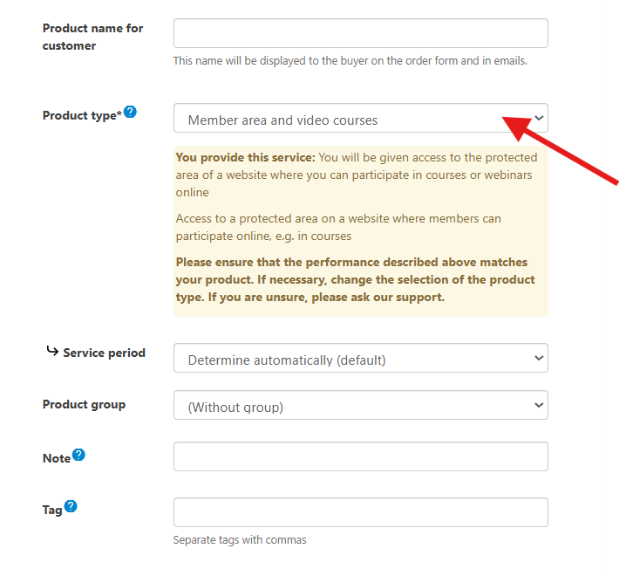The image size is (619, 569).
Task: Click into the Note text field
Action: click(360, 456)
